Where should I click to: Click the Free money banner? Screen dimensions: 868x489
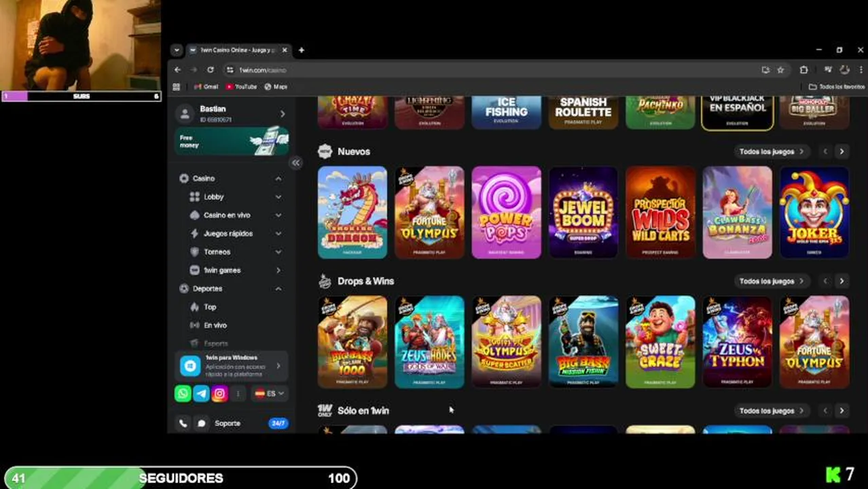(232, 141)
